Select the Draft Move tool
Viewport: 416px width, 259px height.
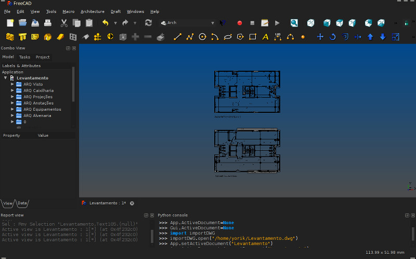click(x=320, y=37)
